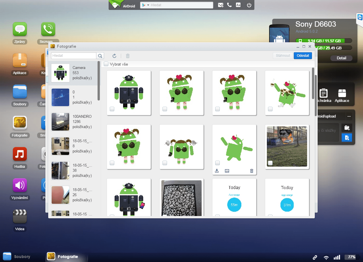Check the steaming android photo checkbox
Image resolution: width=363 pixels, height=262 pixels.
coord(165,163)
